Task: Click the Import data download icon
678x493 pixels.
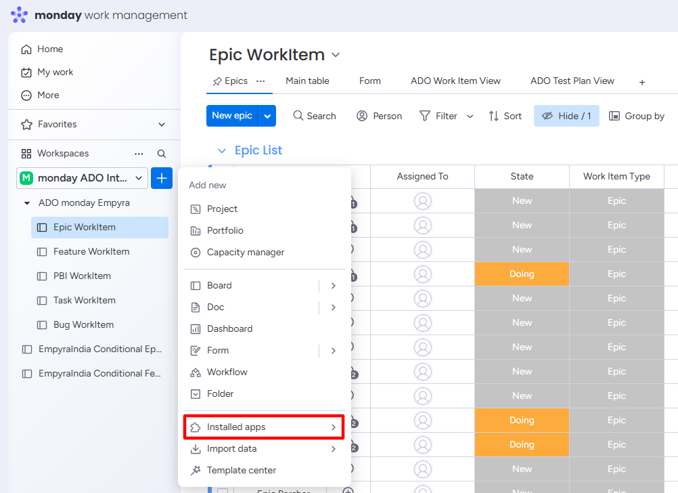Action: tap(196, 448)
